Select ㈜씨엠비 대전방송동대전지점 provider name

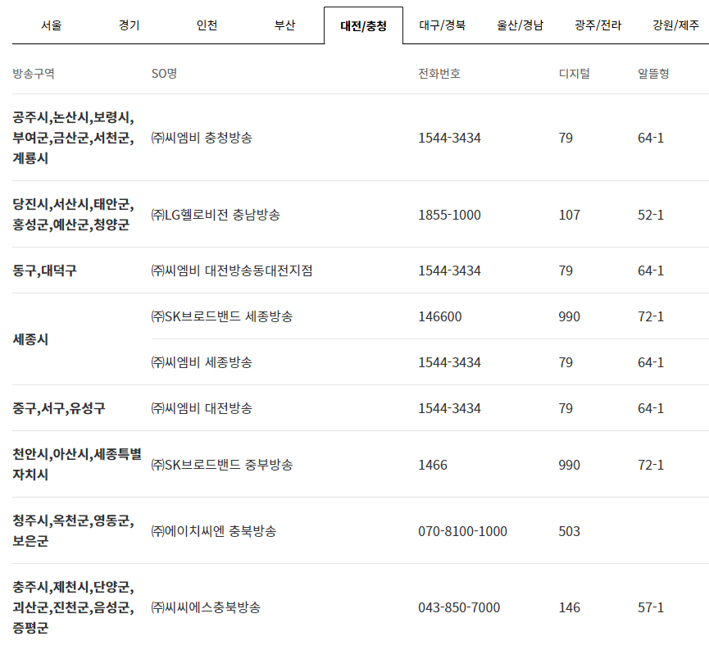[231, 270]
